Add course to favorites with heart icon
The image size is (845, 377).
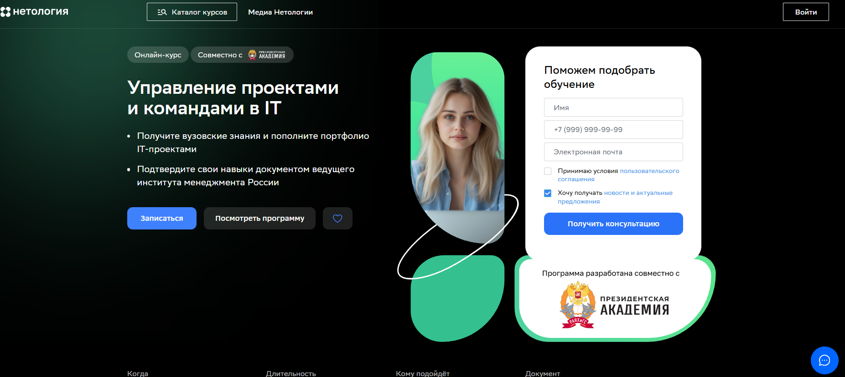[x=337, y=219]
